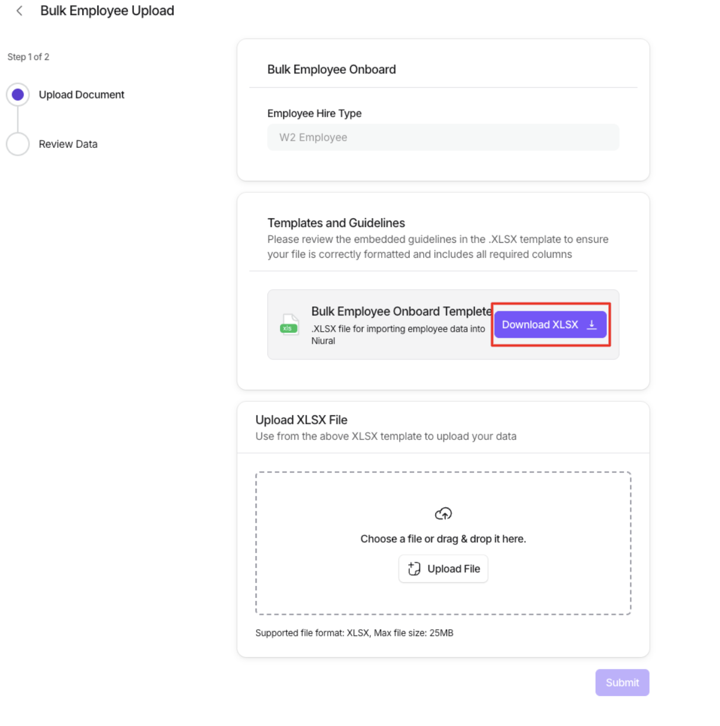Click the file icon inside Upload File button
The width and height of the screenshot is (720, 726).
click(414, 569)
